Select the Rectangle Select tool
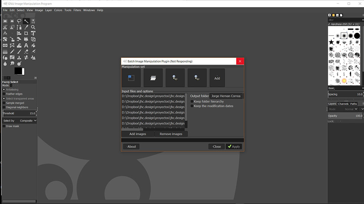The height and width of the screenshot is (204, 364). [x=5, y=21]
